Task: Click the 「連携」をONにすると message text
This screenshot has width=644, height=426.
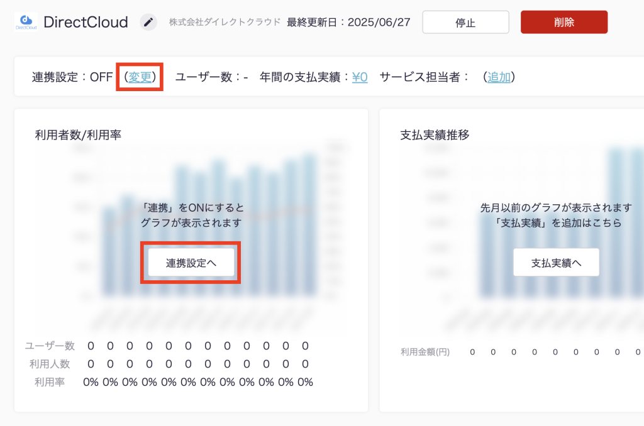Action: tap(191, 207)
